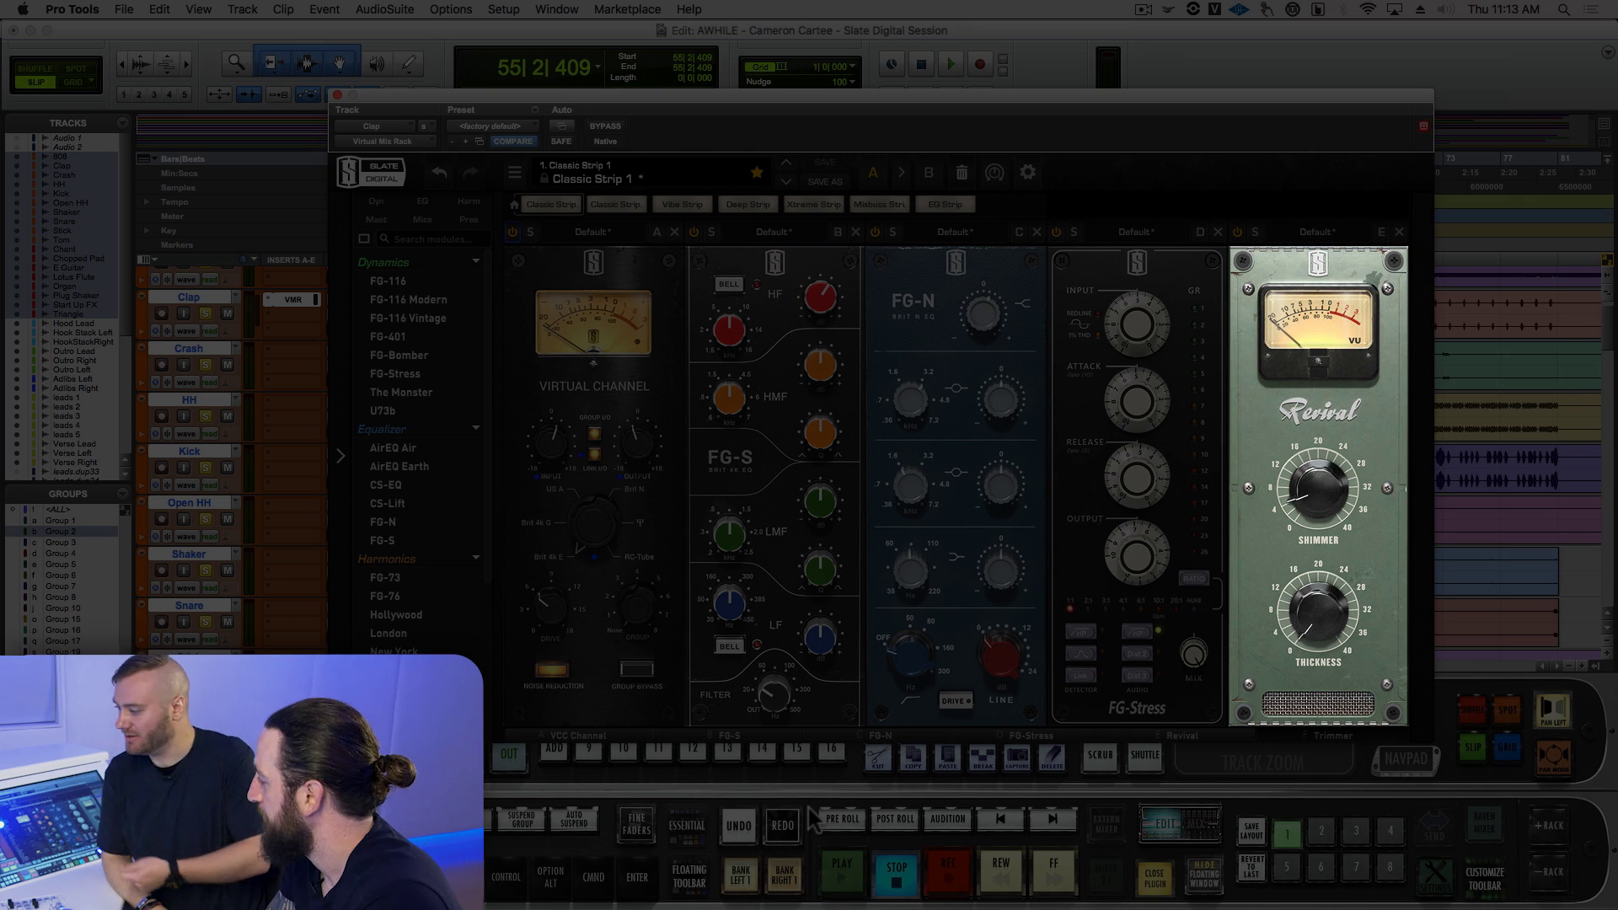Click the SHUTTLE button
Screen dimensions: 1618x910
pyautogui.click(x=1144, y=756)
